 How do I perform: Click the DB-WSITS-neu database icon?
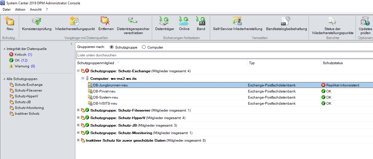pos(90,103)
